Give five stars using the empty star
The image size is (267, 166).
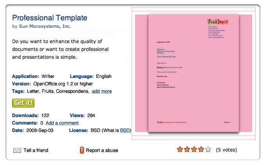(x=208, y=149)
